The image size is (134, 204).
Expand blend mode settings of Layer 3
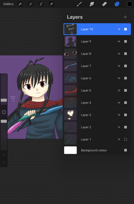(119, 115)
